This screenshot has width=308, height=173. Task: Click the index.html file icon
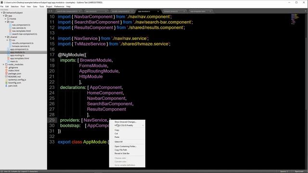click(6, 71)
